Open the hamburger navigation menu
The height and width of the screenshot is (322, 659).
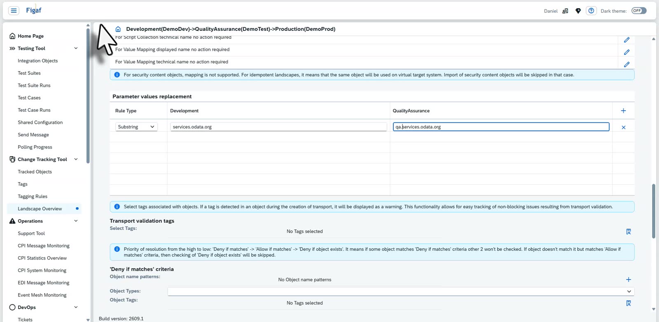click(14, 11)
